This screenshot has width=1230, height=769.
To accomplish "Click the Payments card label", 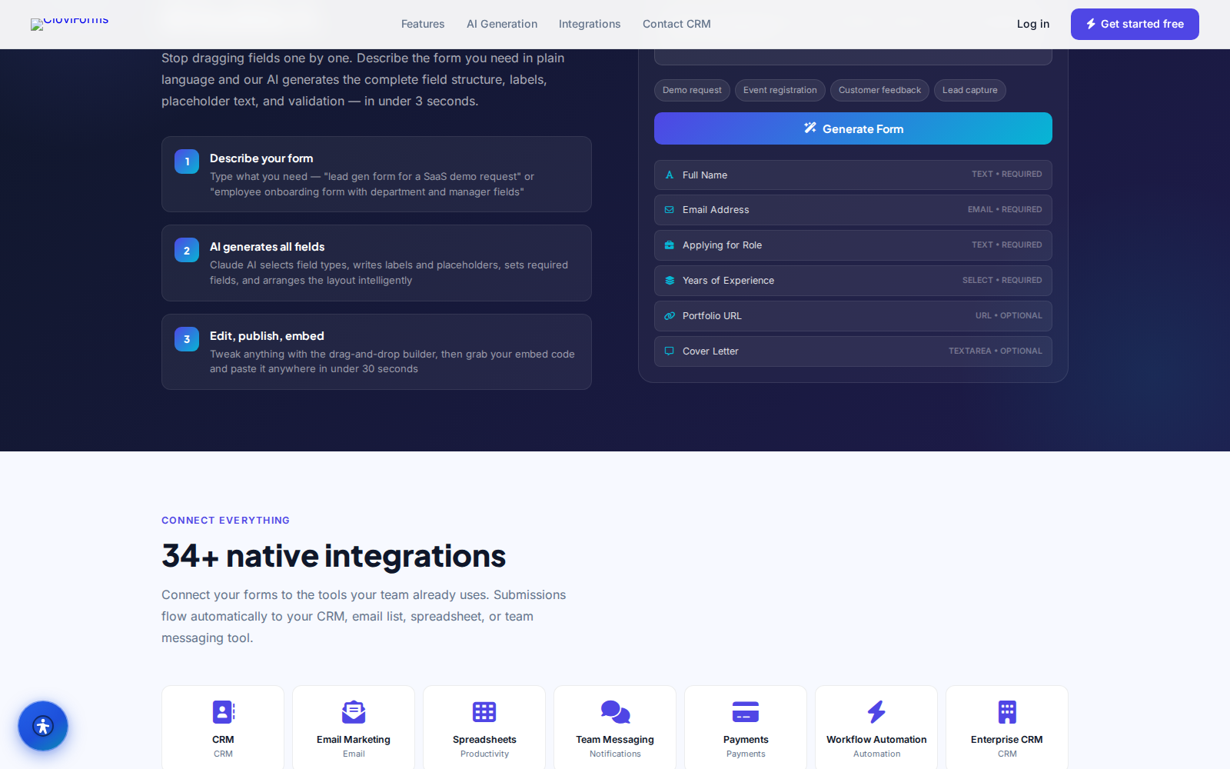I will coord(746,740).
